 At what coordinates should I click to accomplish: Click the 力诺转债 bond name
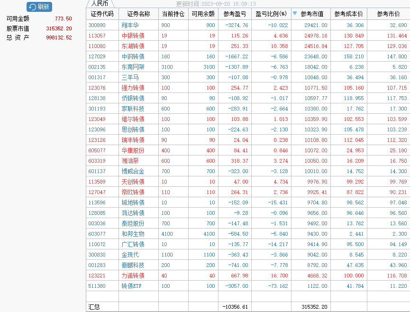[133, 275]
